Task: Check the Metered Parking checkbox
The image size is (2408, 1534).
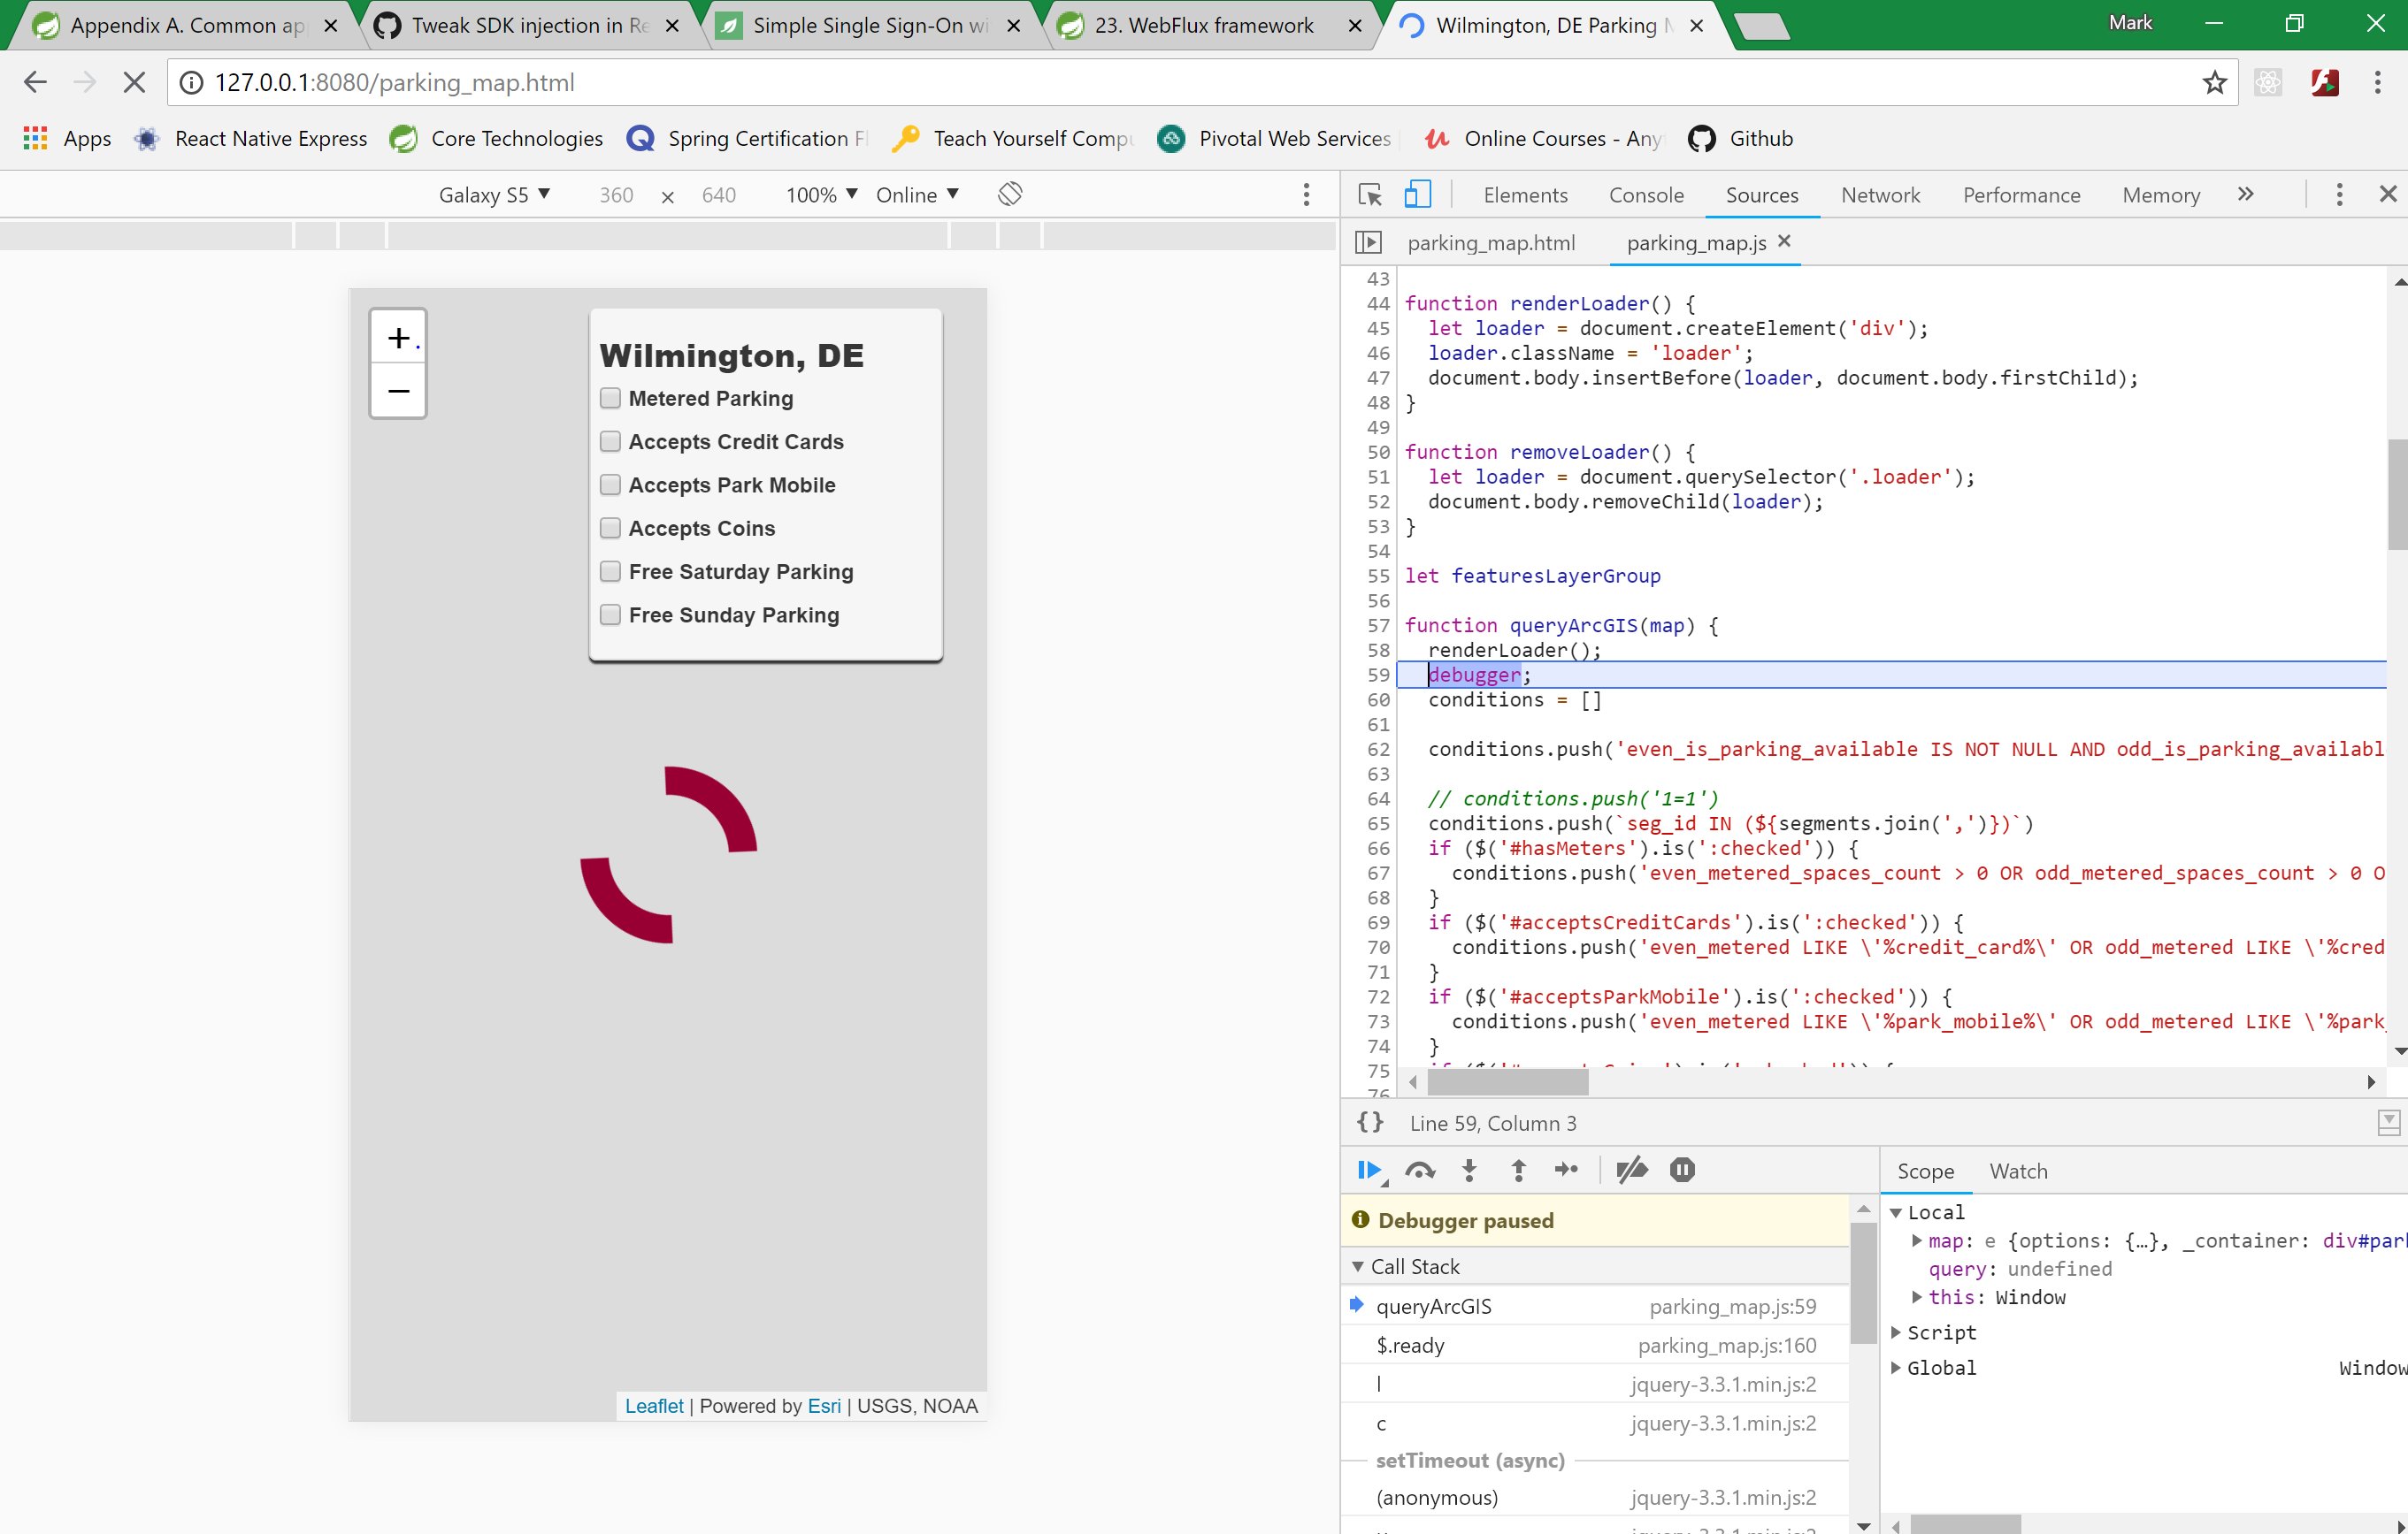Action: pyautogui.click(x=610, y=399)
